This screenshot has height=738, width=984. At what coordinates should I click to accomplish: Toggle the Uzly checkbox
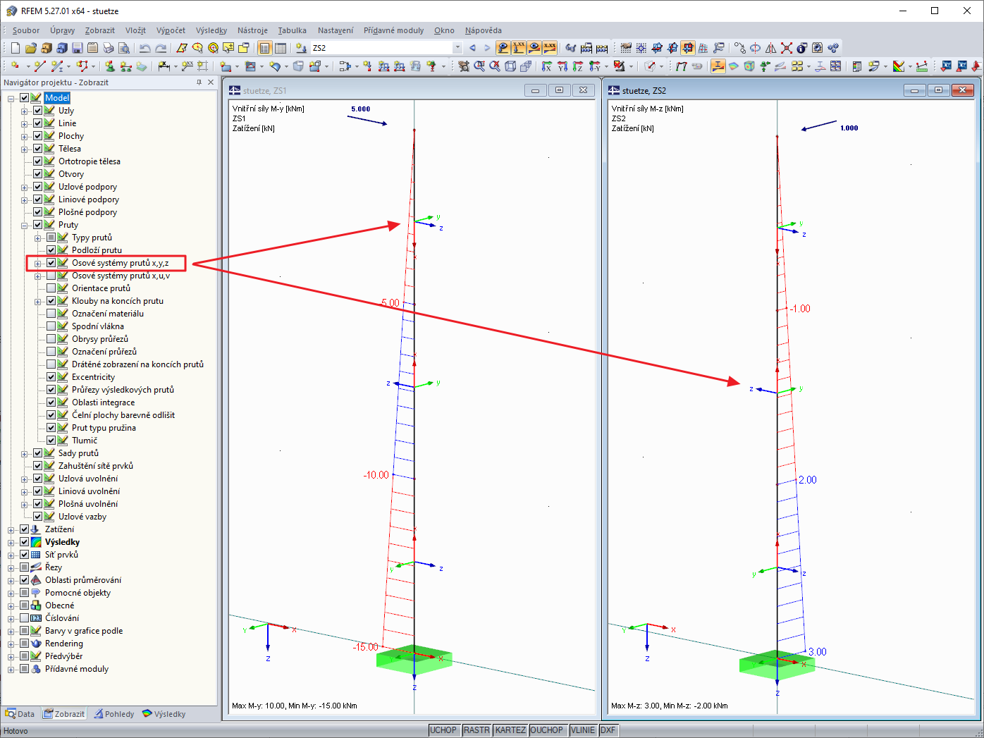(38, 111)
